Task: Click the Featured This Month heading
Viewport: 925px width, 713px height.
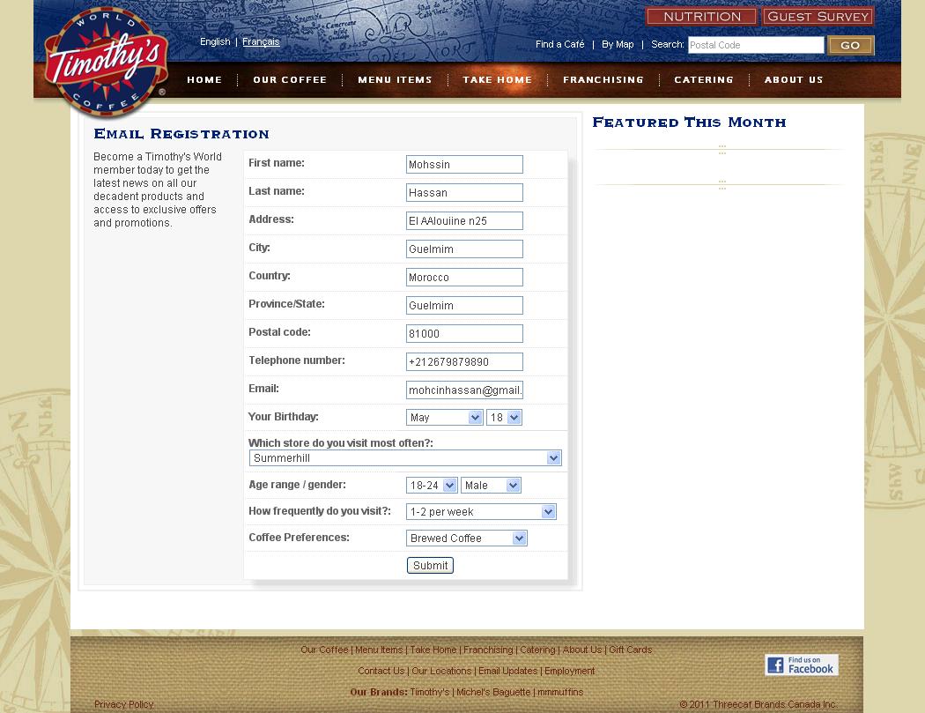Action: [689, 123]
